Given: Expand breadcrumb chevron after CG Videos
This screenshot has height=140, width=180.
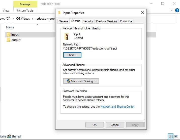Looking at the screenshot, I should (x=33, y=19).
